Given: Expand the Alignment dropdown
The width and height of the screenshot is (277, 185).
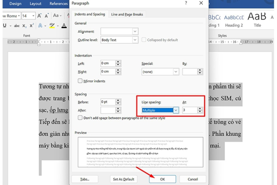Looking at the screenshot, I should click(x=135, y=31).
